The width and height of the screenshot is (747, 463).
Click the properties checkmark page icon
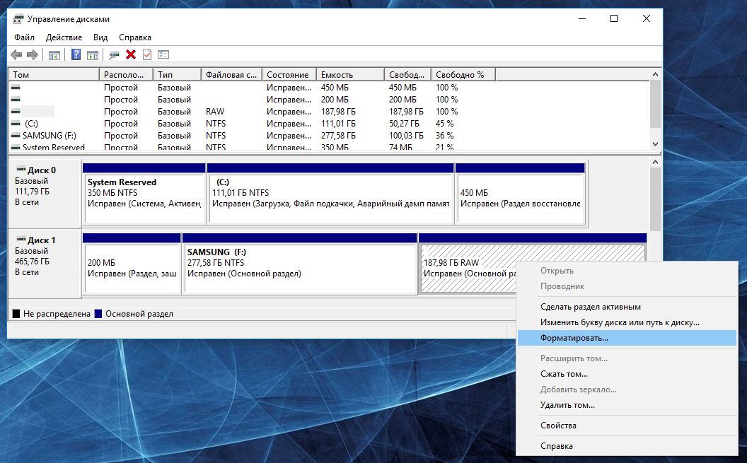click(147, 54)
